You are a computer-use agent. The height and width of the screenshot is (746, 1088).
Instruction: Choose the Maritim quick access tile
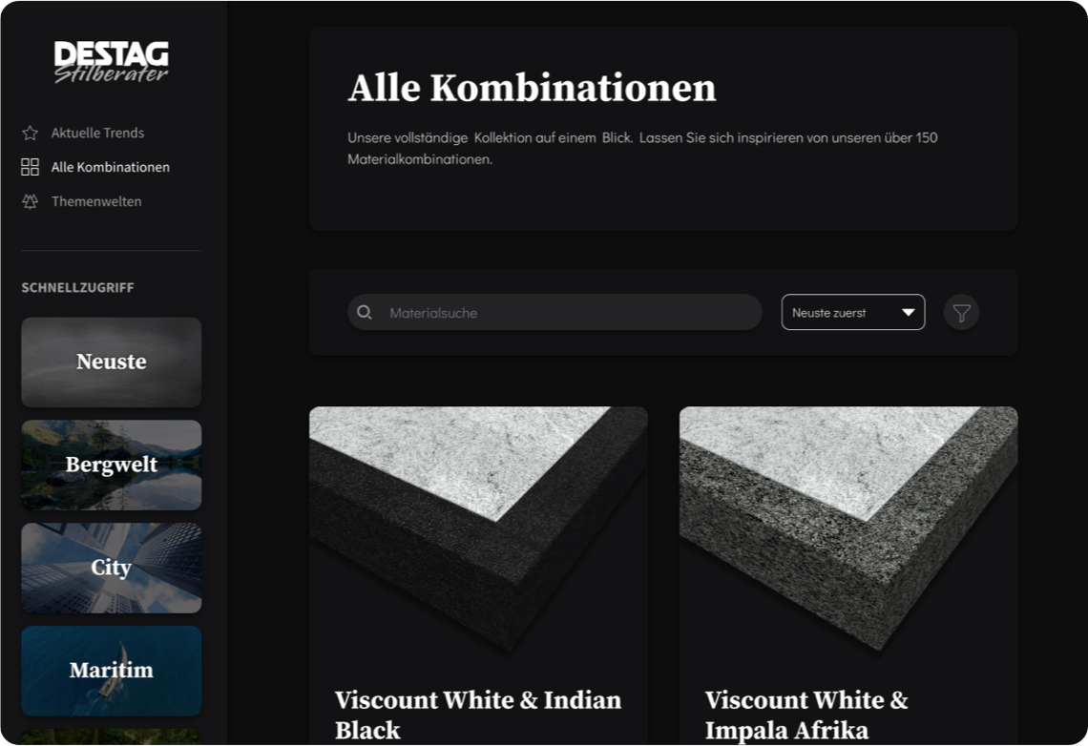click(111, 672)
